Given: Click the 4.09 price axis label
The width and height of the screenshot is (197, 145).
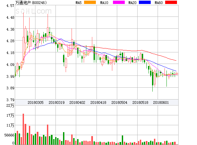Looking at the screenshot, I should (x=11, y=65).
